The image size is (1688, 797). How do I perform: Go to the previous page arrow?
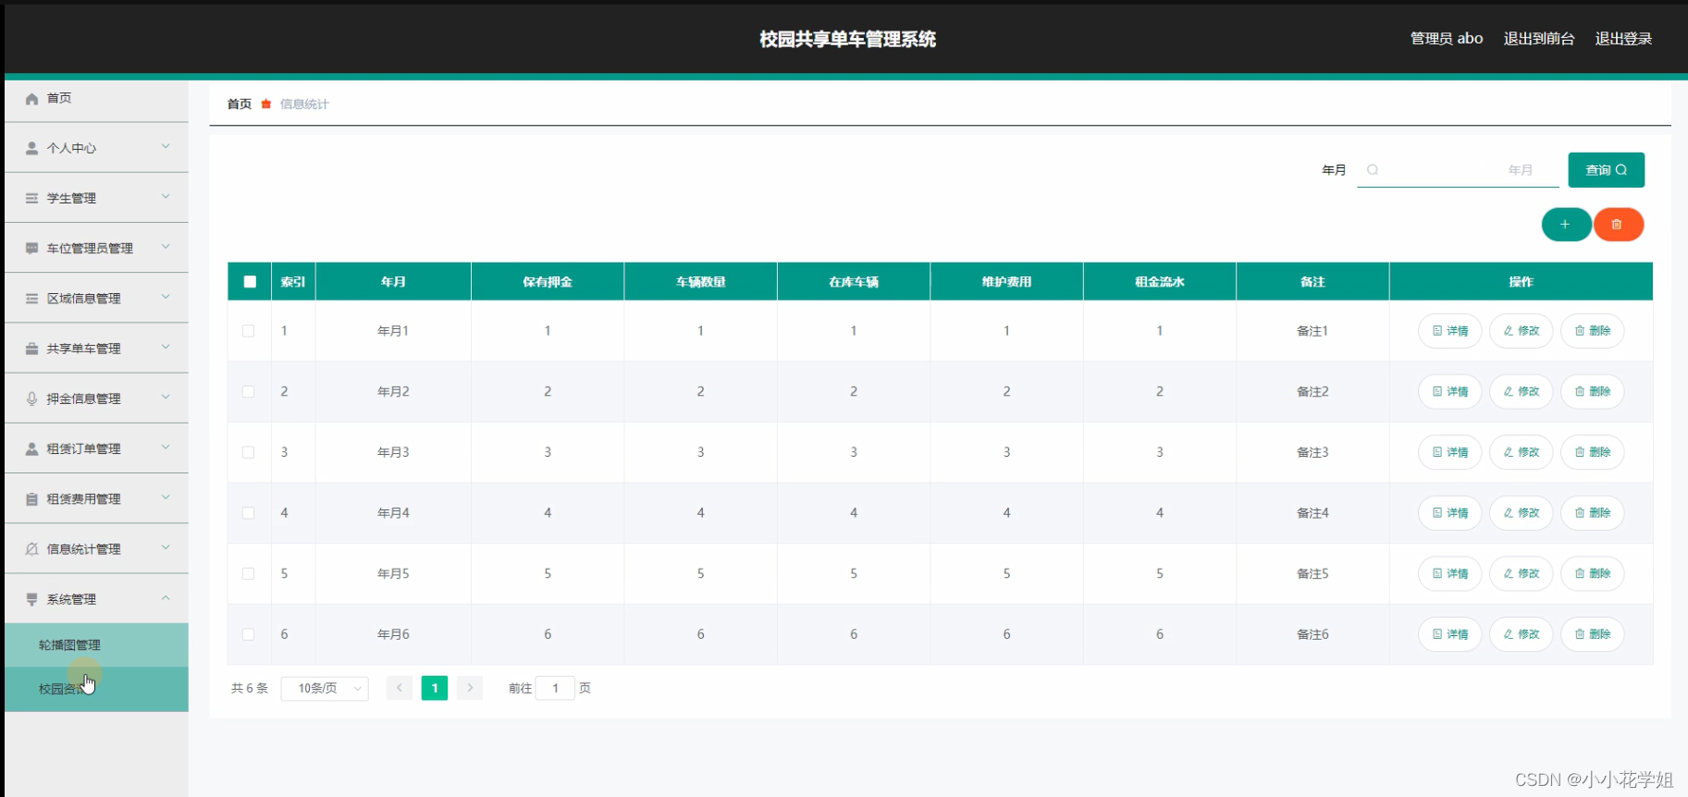coord(400,688)
